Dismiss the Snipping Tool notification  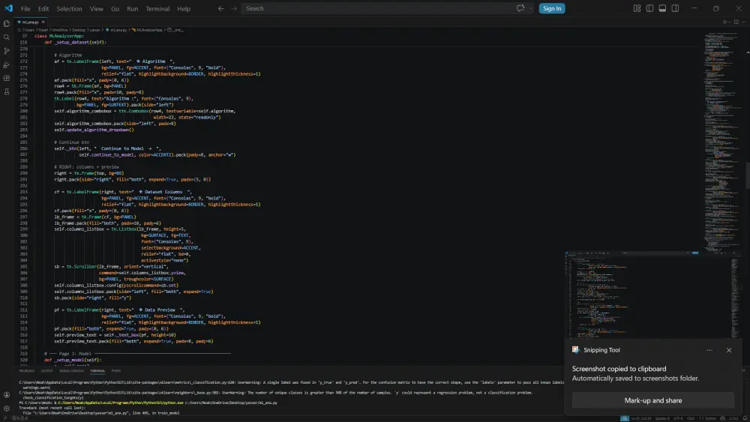pyautogui.click(x=729, y=350)
